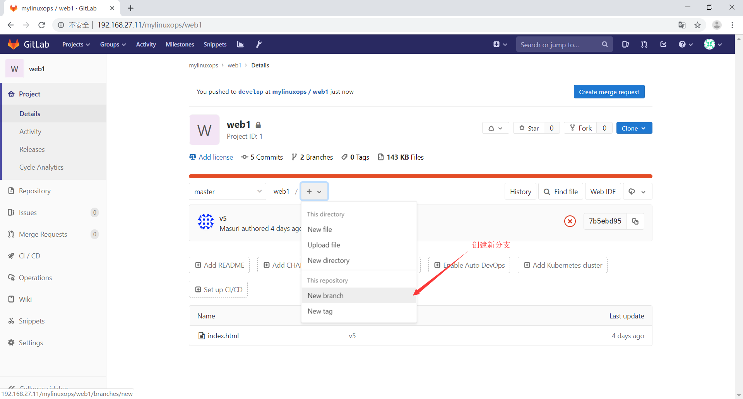The width and height of the screenshot is (743, 399).
Task: Choose New file from dropdown
Action: (359, 229)
